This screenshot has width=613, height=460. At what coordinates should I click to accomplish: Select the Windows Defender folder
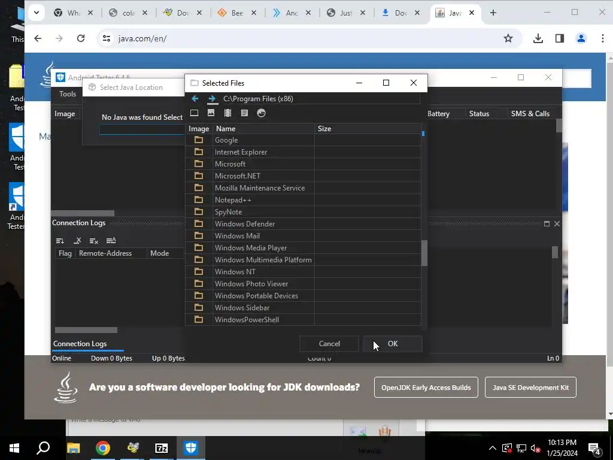point(303,224)
